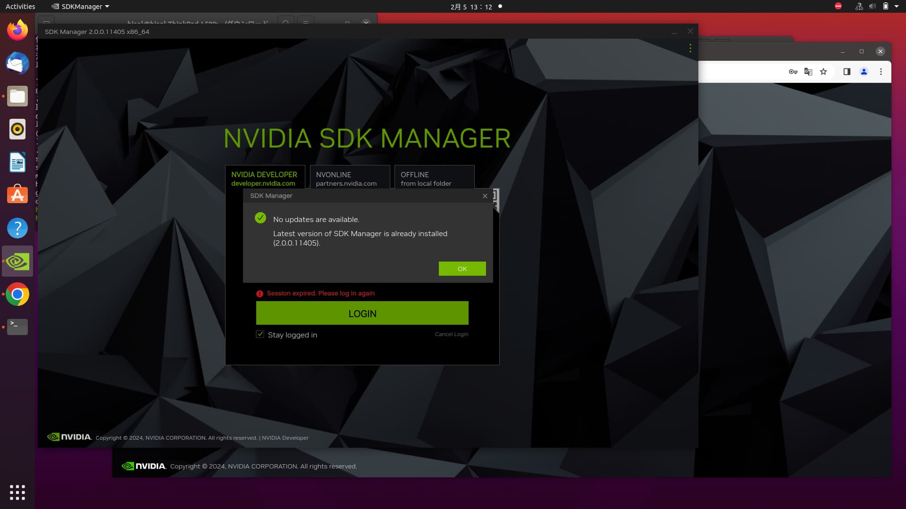
Task: Click the battery tray icon
Action: (886, 7)
